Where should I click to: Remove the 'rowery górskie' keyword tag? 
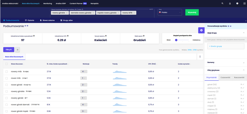pyautogui.click(x=67, y=13)
